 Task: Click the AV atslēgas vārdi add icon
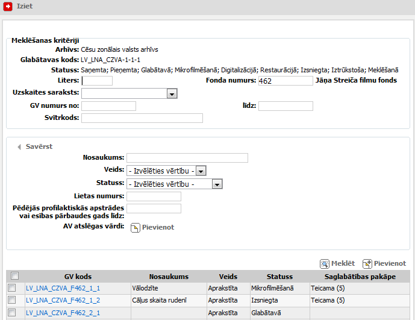tap(136, 227)
